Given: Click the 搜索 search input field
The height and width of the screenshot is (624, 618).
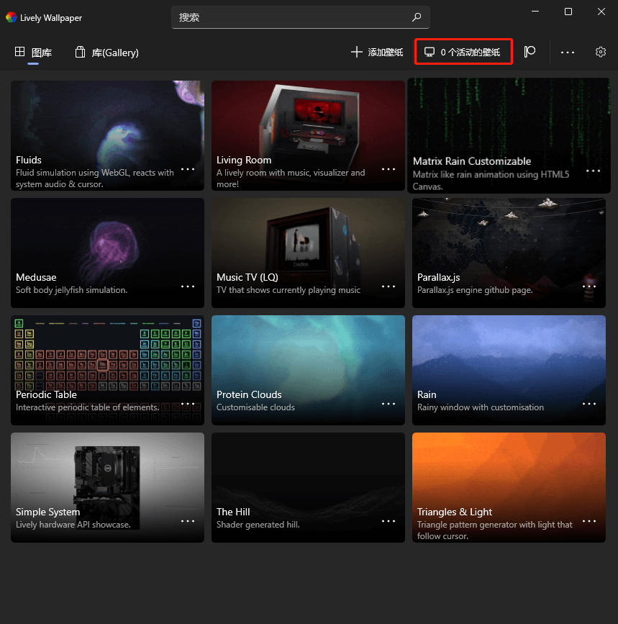Looking at the screenshot, I should [x=291, y=17].
